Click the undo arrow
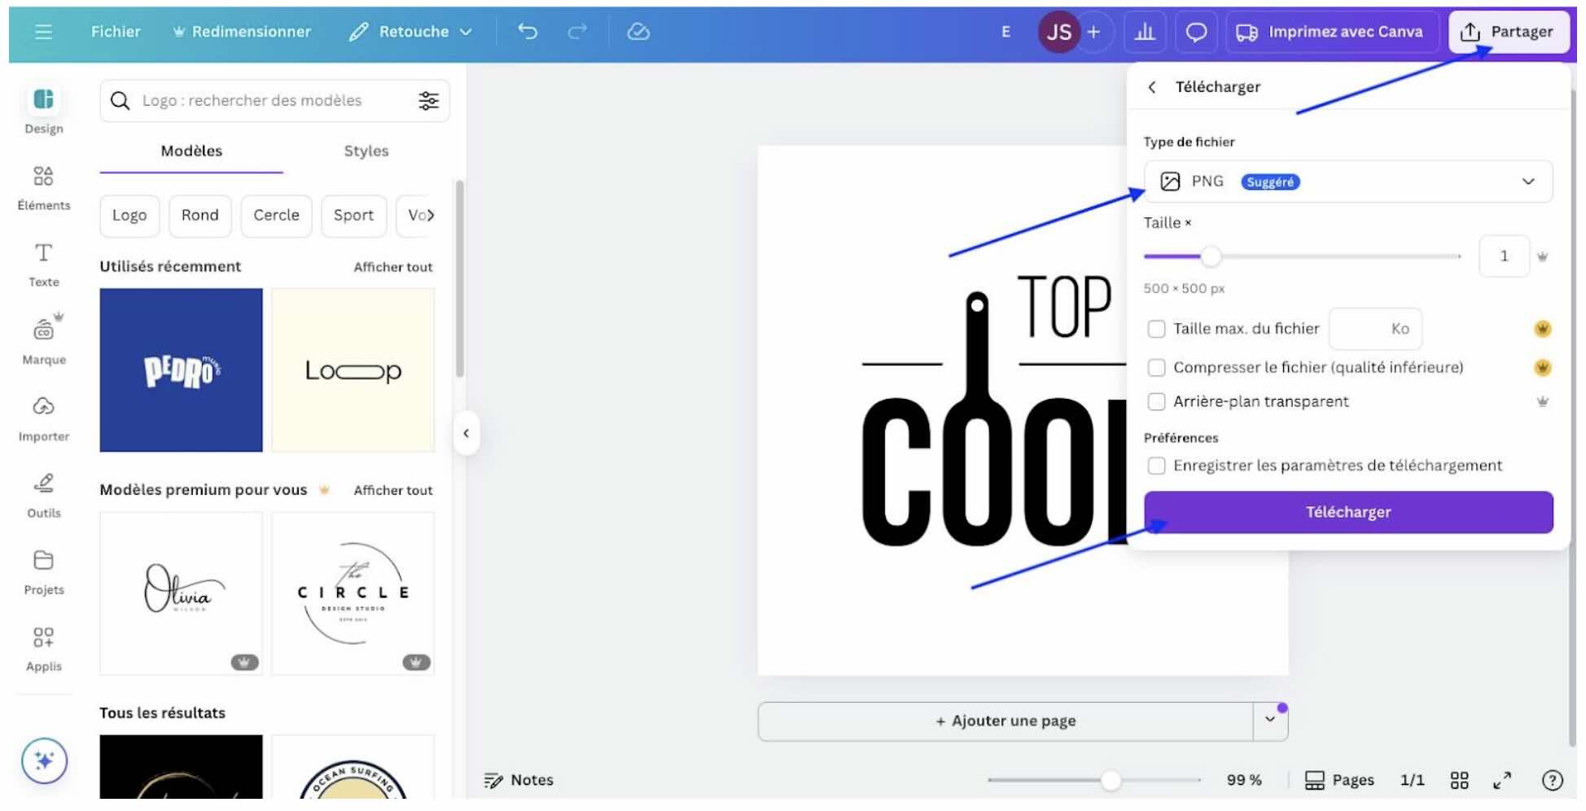1586x811 pixels. pos(528,32)
